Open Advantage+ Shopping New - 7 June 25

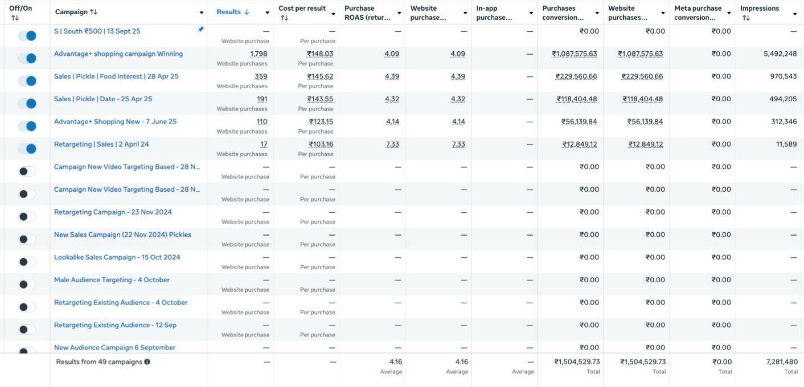(115, 122)
